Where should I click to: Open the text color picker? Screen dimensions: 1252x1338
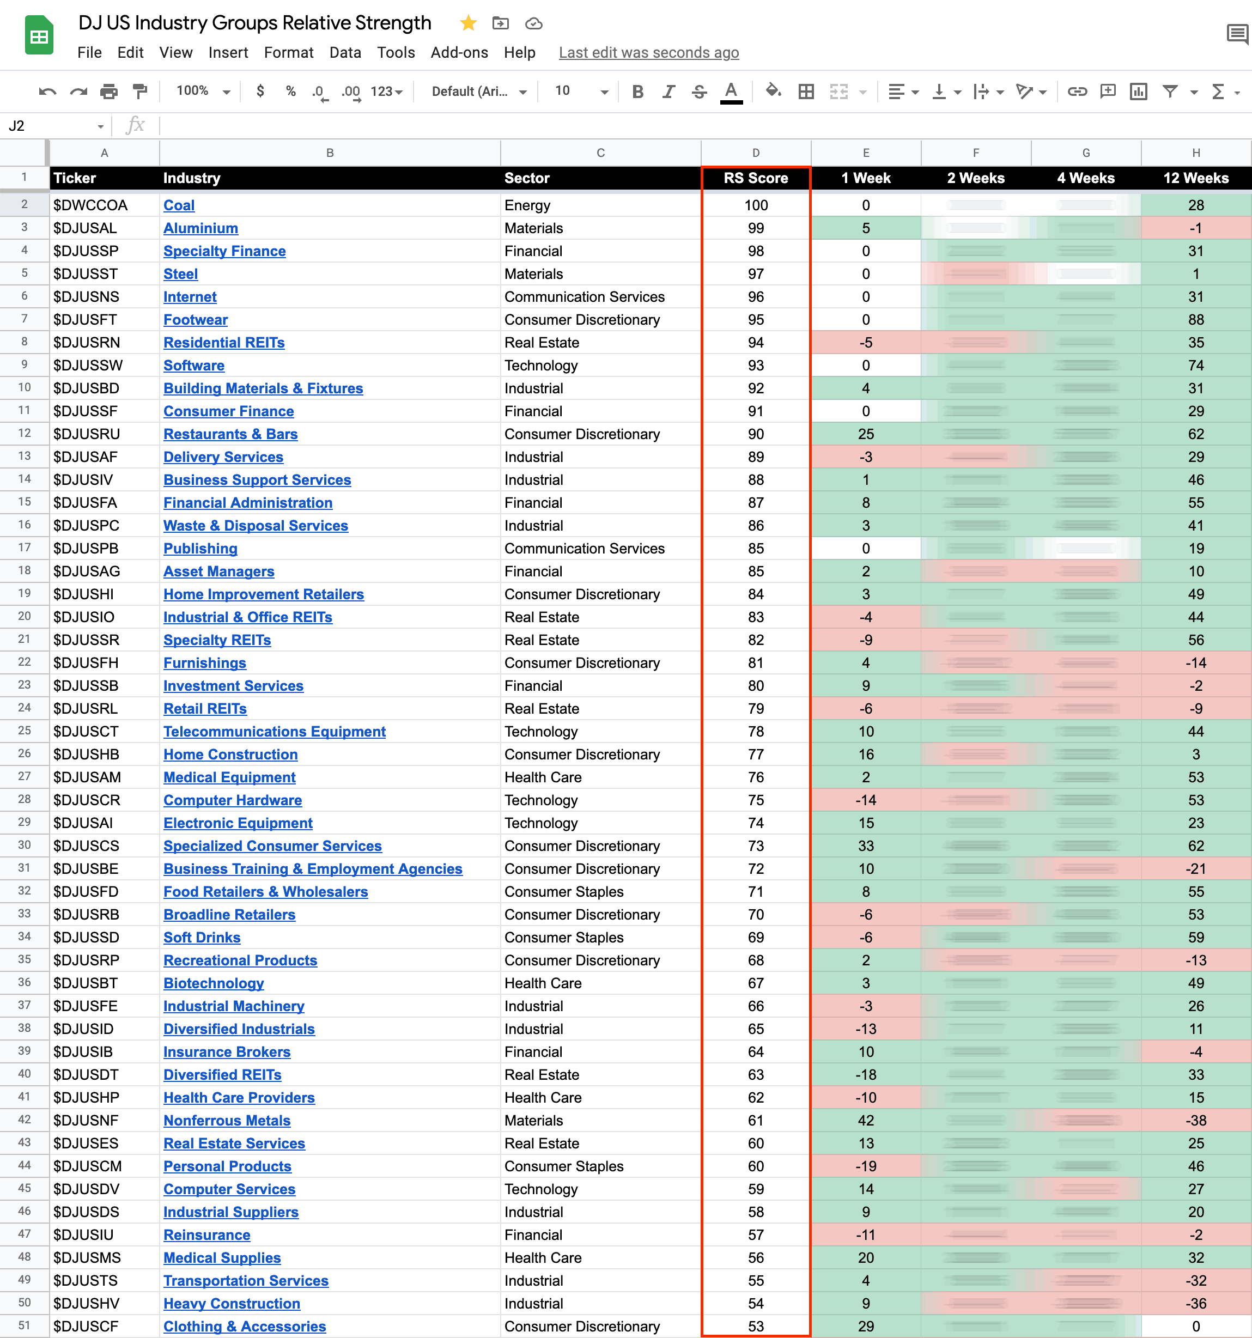pyautogui.click(x=731, y=92)
